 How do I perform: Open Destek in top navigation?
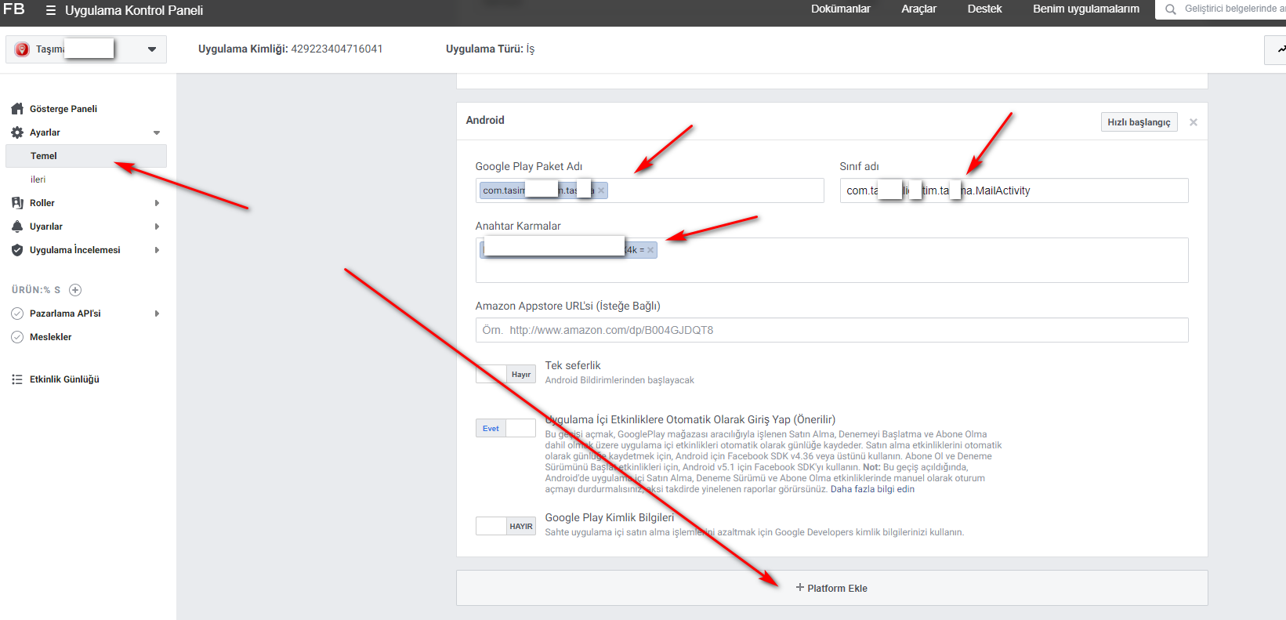984,9
